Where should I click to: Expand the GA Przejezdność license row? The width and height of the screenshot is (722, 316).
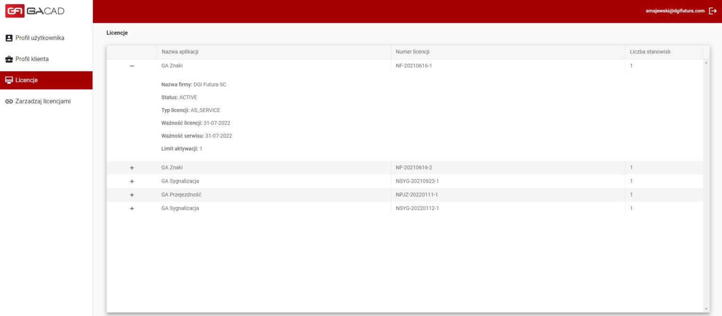tap(132, 195)
